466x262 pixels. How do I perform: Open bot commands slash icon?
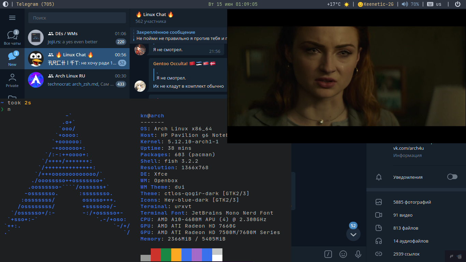coord(328,254)
